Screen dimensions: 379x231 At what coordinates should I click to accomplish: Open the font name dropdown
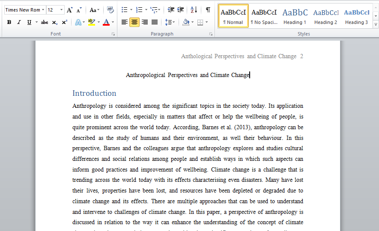(x=43, y=10)
